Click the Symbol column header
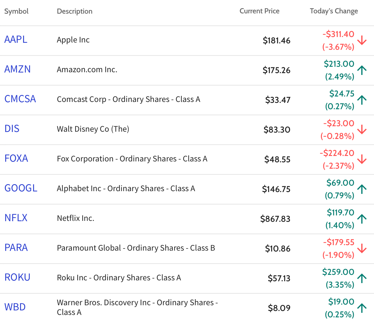 (x=16, y=12)
